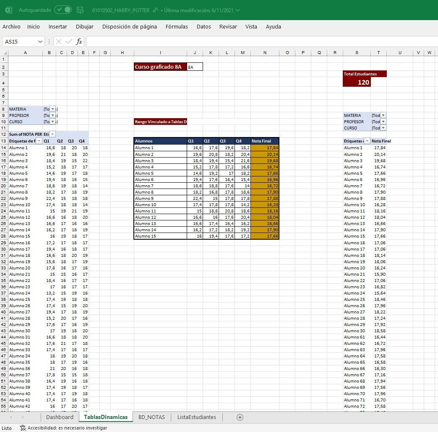Select Alumno 42 in left pivot table
Screen dimensions: 438x432
tap(26, 406)
